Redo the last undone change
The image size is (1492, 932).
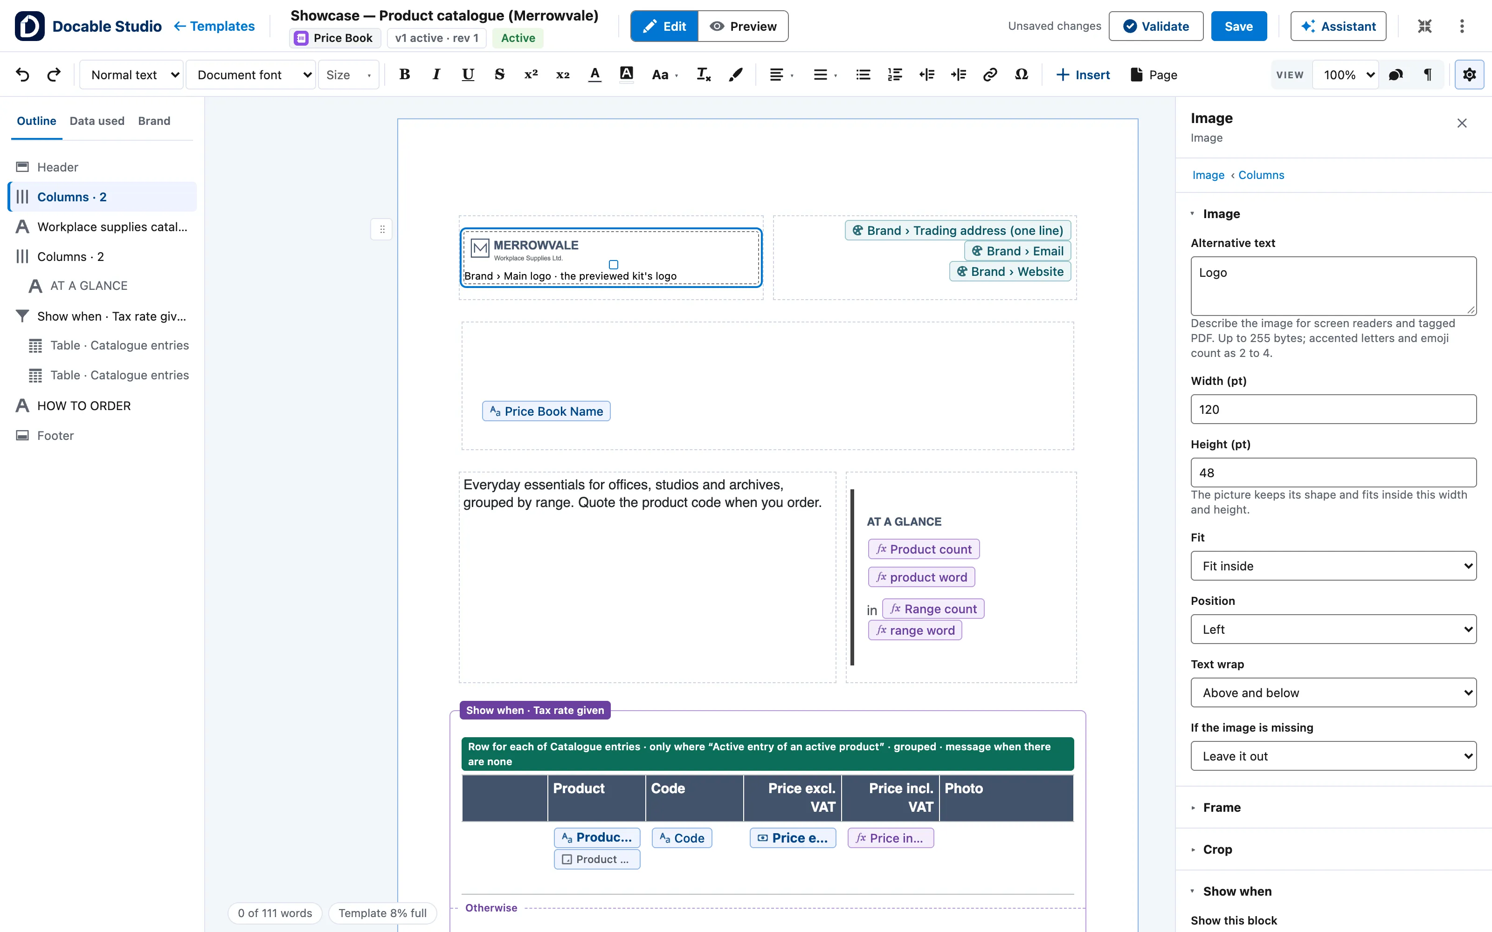54,75
